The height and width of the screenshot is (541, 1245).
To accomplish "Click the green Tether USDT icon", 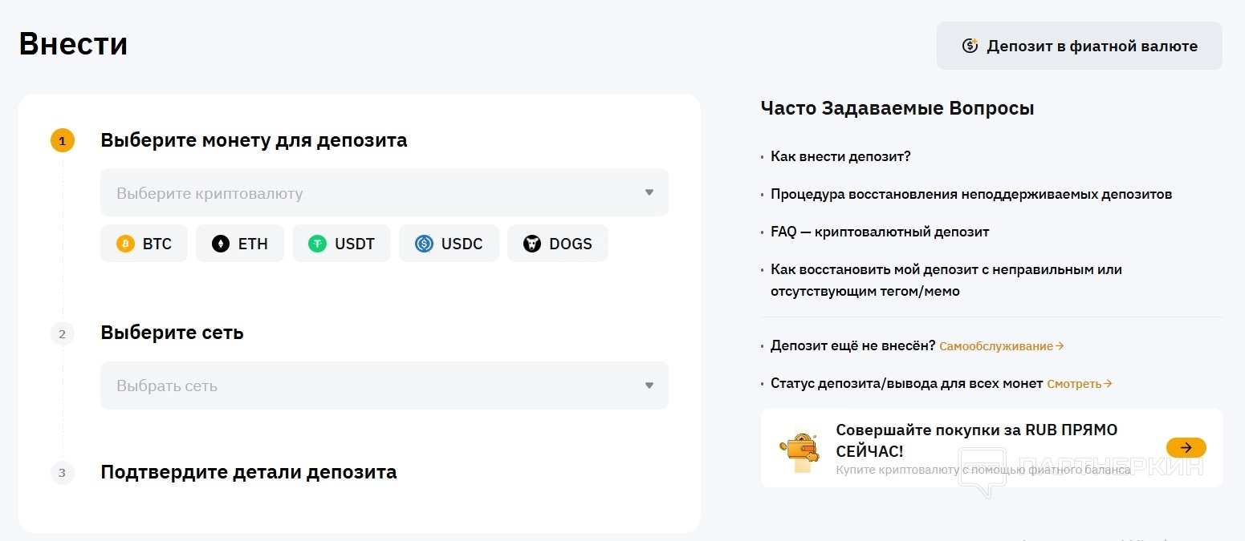I will click(318, 244).
